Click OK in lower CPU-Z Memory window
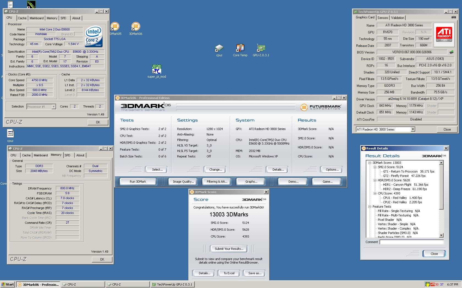 click(102, 259)
